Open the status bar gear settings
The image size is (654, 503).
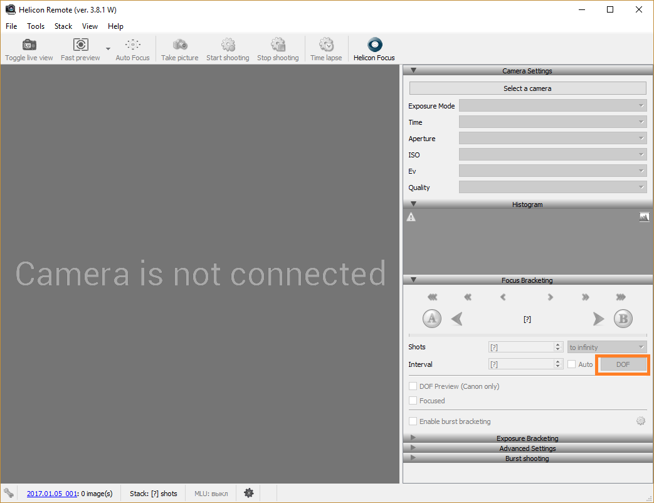(248, 493)
